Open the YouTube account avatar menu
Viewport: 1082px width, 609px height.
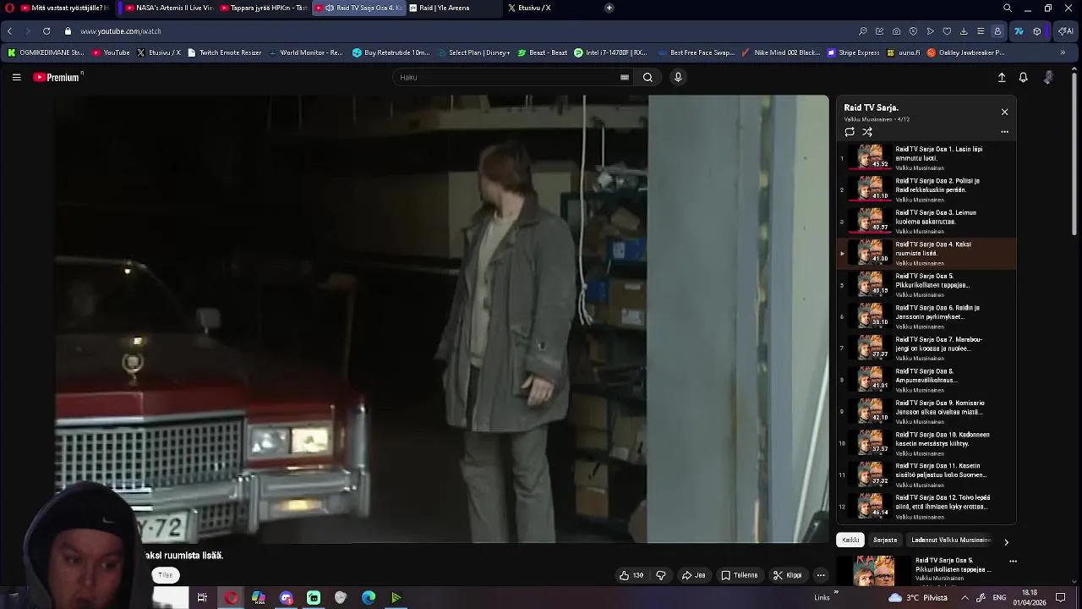point(1048,77)
